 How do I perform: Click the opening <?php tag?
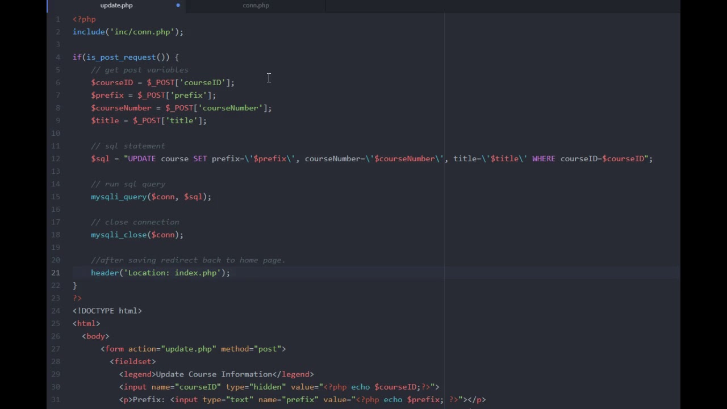(84, 19)
